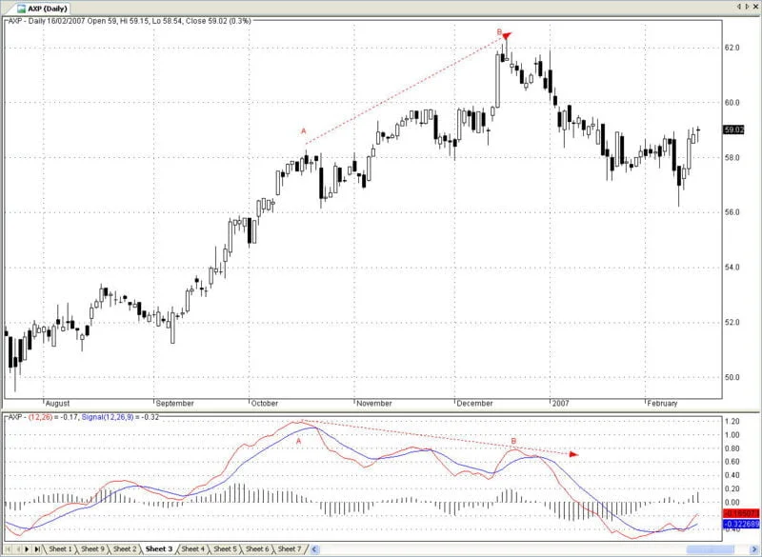Click the 59.02 last price marker
Viewport: 762px width, 557px height.
tap(733, 129)
